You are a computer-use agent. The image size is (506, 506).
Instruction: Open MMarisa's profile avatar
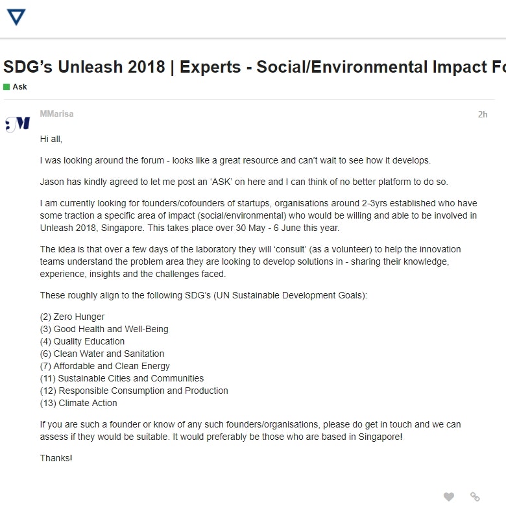coord(18,124)
